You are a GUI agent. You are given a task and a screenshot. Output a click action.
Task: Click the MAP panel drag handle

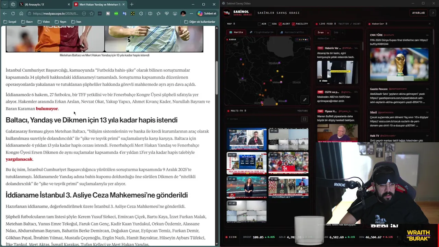pos(234,24)
